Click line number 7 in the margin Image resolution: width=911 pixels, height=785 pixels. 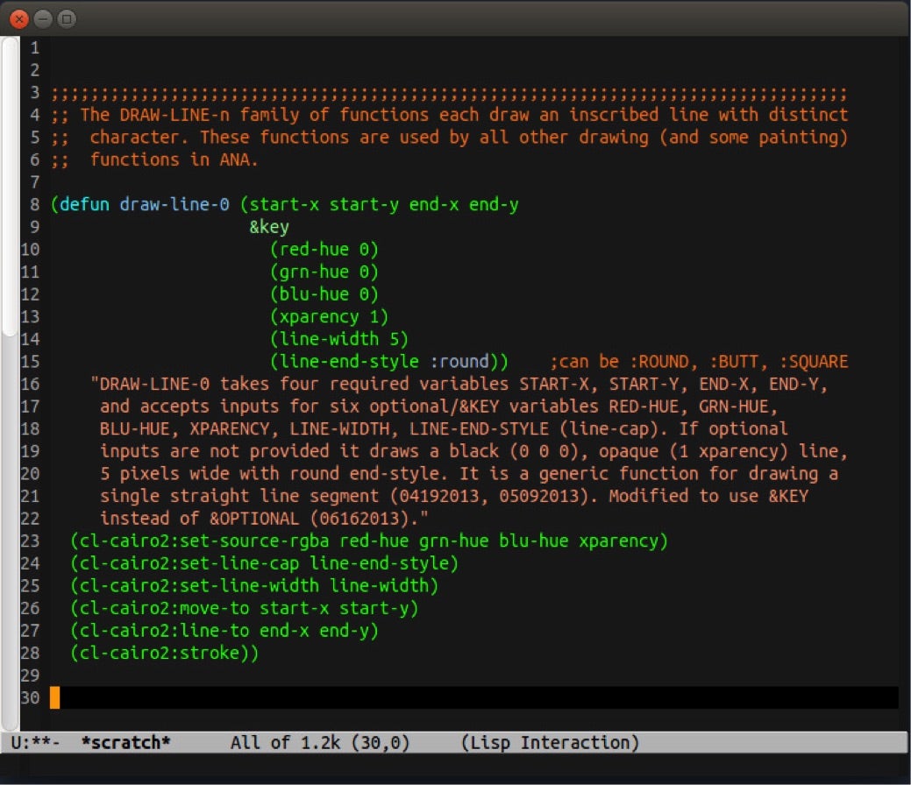[34, 182]
